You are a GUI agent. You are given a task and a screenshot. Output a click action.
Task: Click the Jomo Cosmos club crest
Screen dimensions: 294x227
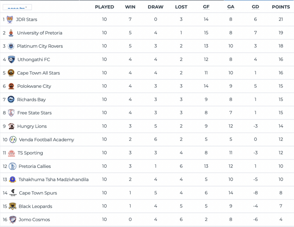13,220
